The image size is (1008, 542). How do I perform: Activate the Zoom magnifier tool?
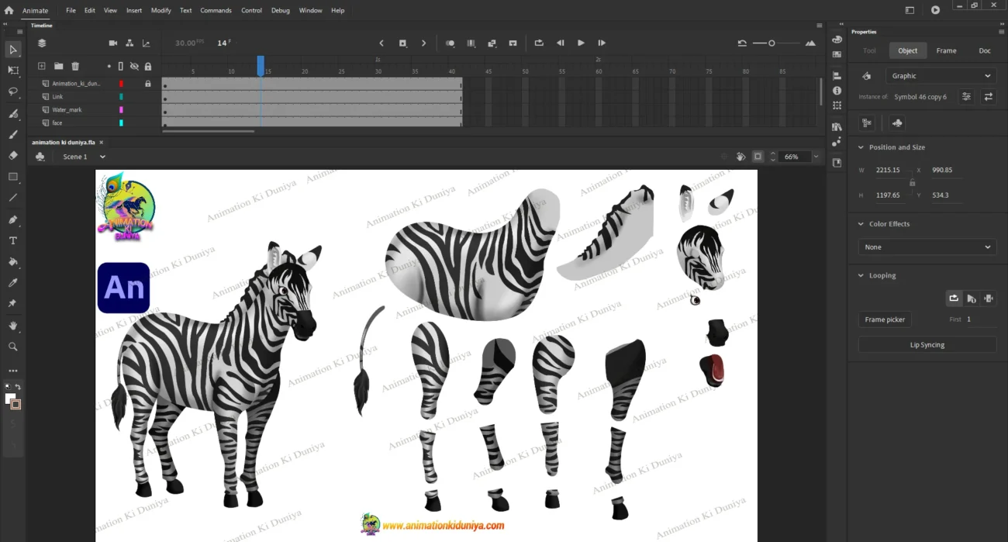tap(13, 347)
